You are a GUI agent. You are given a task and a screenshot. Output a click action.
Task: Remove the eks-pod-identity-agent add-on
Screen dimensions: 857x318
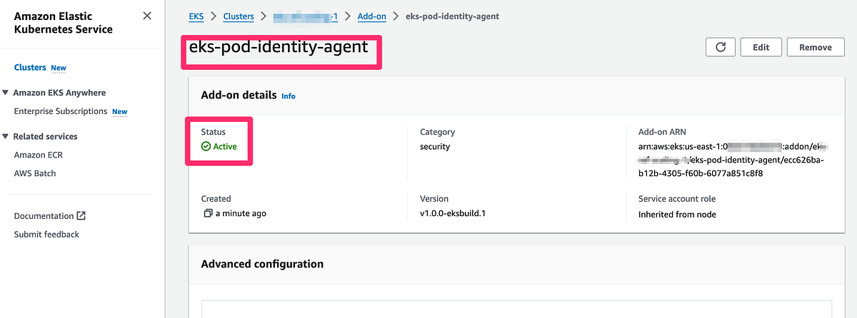(x=815, y=47)
